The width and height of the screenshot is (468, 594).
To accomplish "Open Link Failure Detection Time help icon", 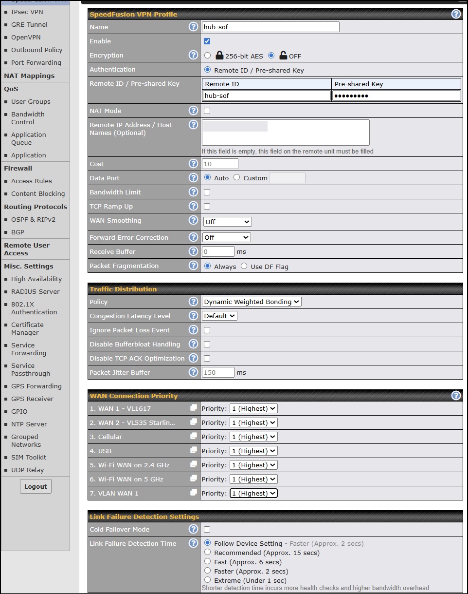I will point(193,543).
